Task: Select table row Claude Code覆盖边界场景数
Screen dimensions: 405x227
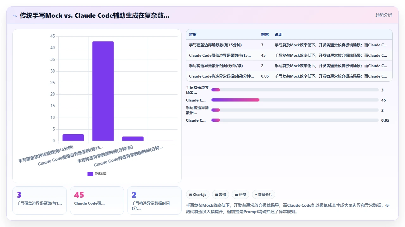Action: (x=289, y=55)
